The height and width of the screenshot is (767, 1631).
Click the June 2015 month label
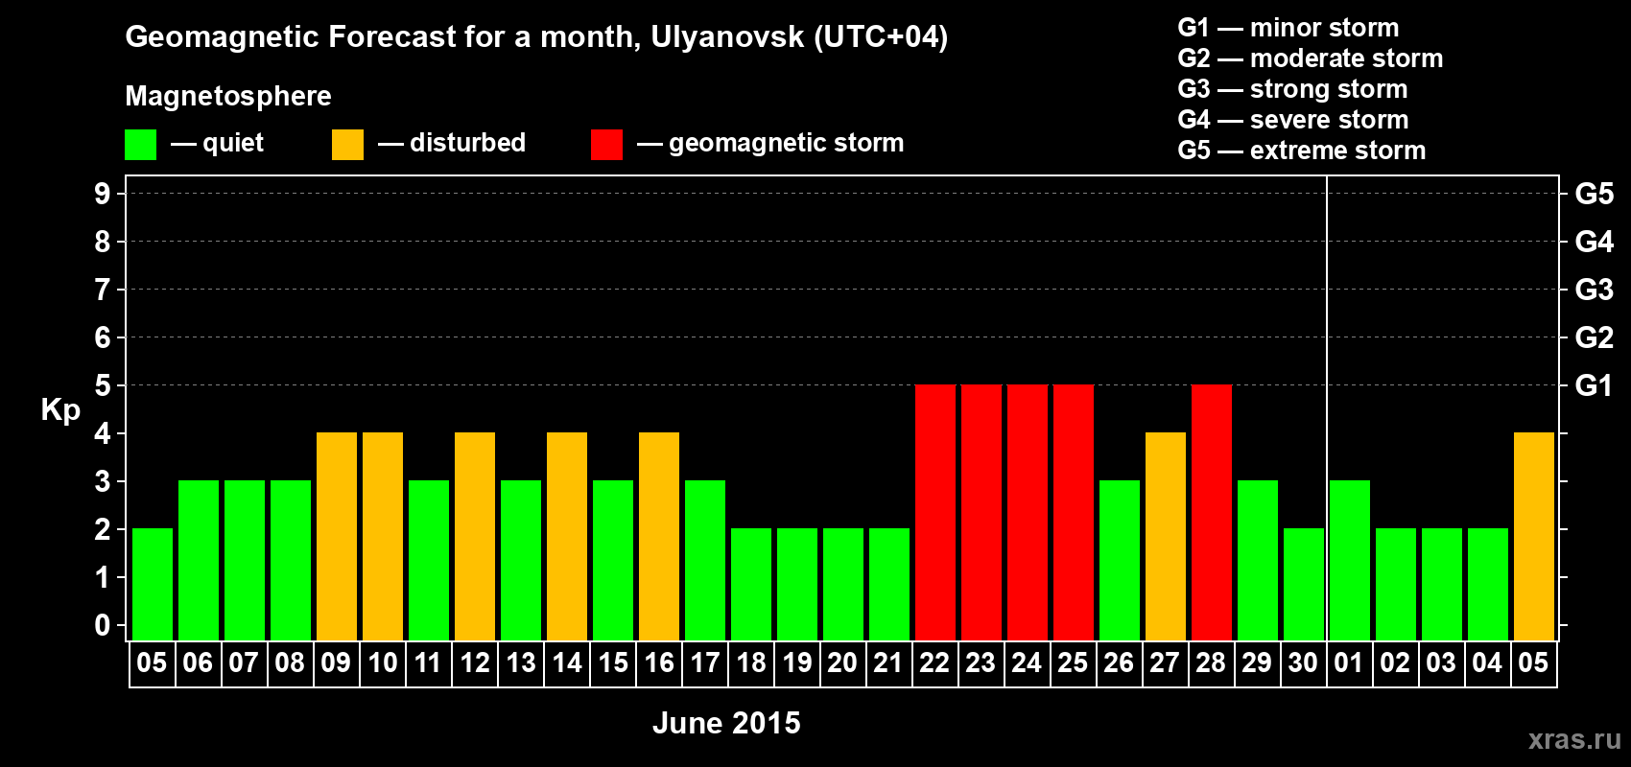726,723
